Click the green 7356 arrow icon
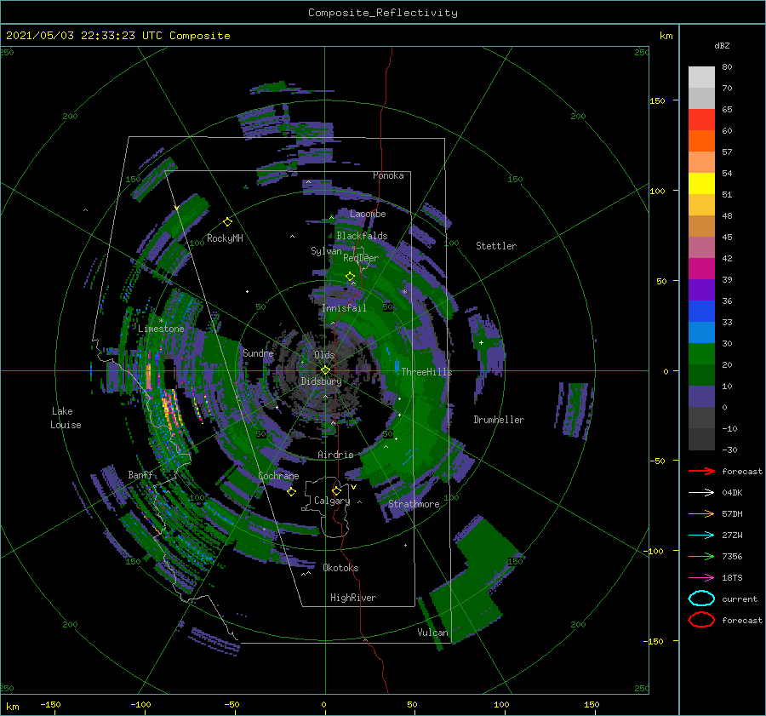This screenshot has width=766, height=716. pos(701,556)
